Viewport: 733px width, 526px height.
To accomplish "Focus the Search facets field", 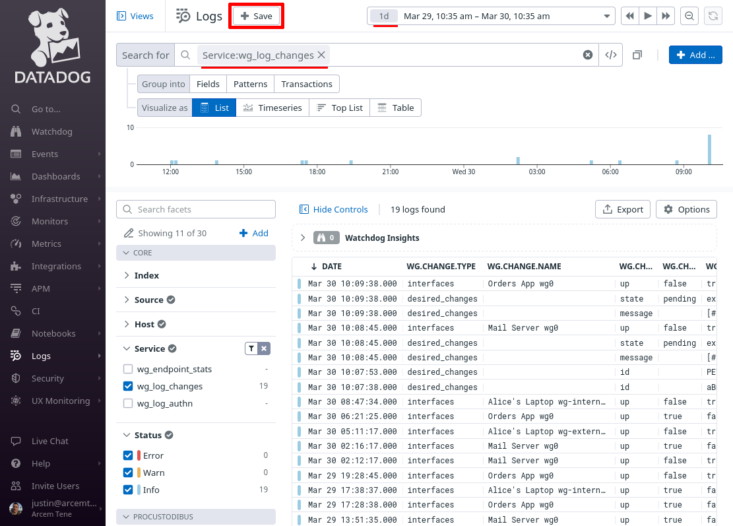I will (195, 209).
